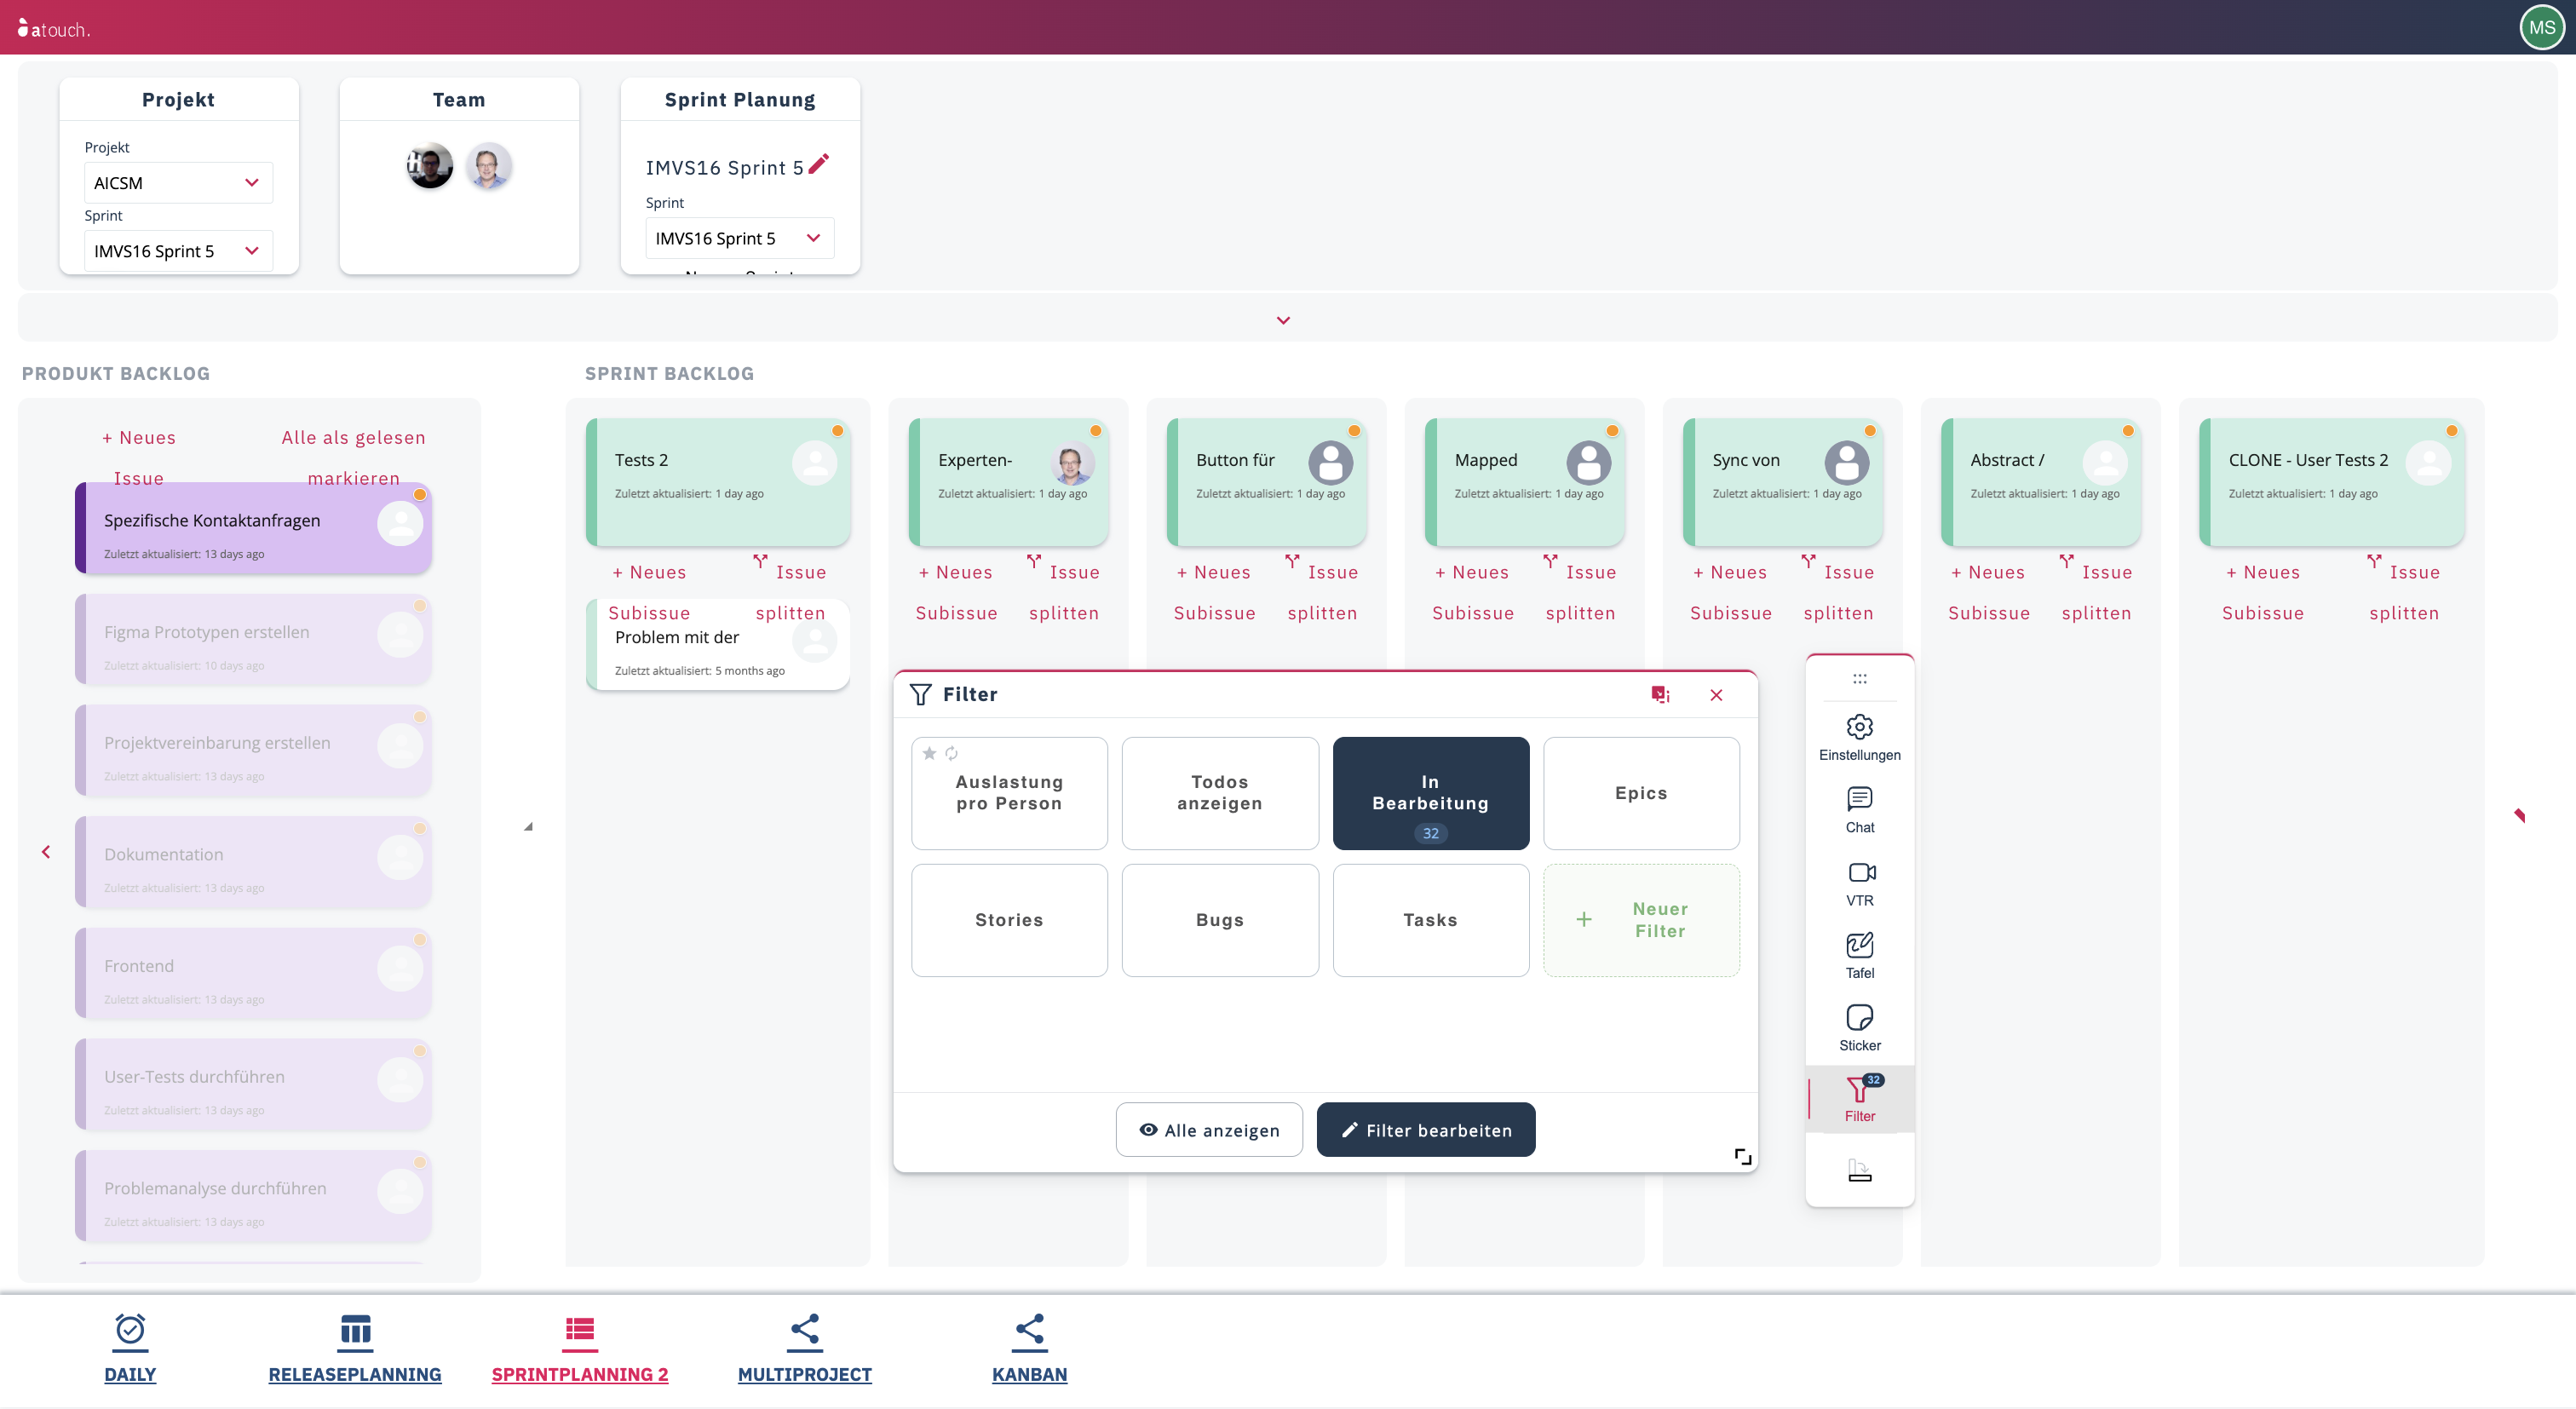Click the small triangle beside Produkt Backlog
Image resolution: width=2576 pixels, height=1409 pixels.
click(x=528, y=826)
